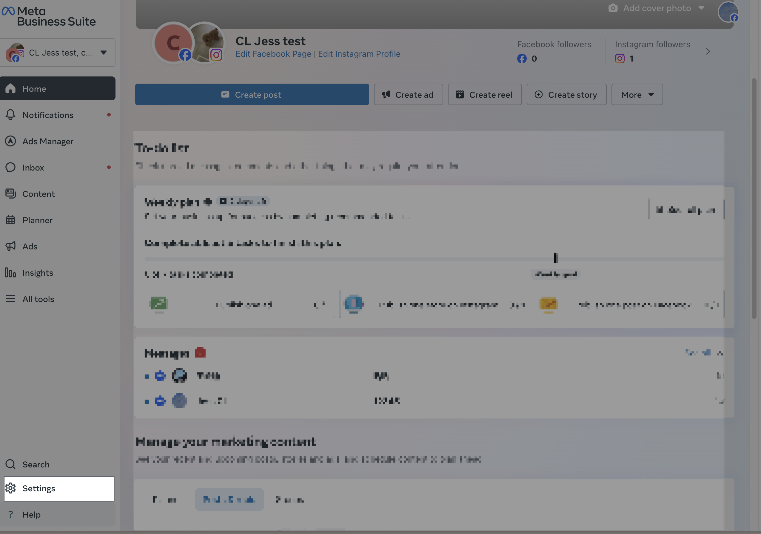Click the Insights bar chart icon

pos(10,272)
